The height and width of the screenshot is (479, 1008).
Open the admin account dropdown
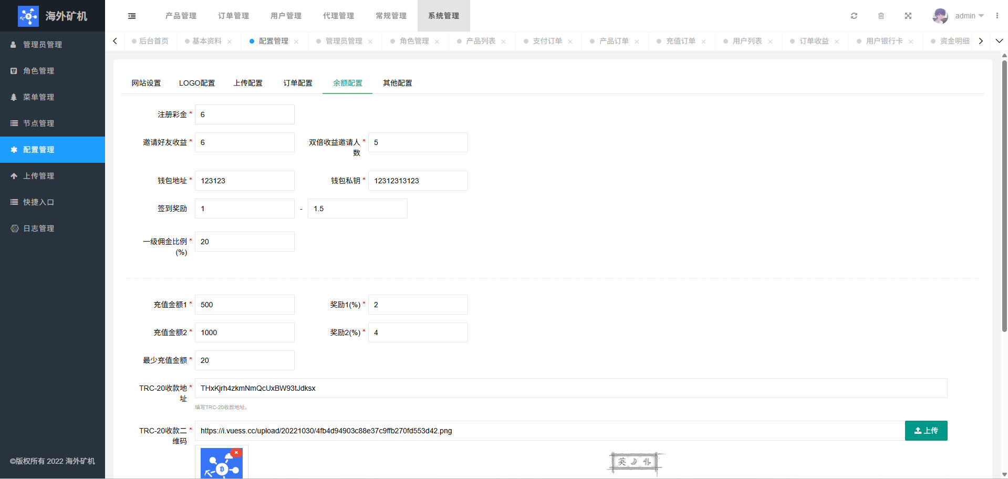[969, 16]
